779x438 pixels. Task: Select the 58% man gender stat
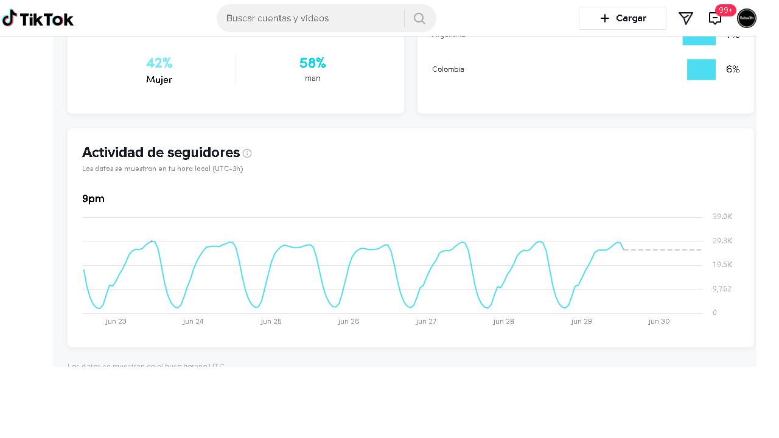(313, 69)
